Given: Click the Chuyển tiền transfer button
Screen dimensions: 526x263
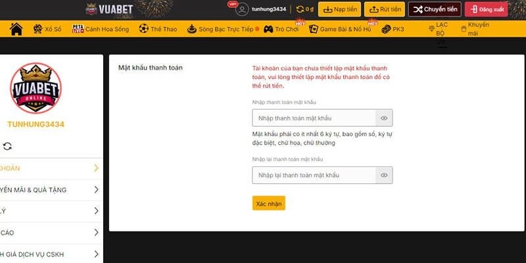Looking at the screenshot, I should [x=435, y=9].
